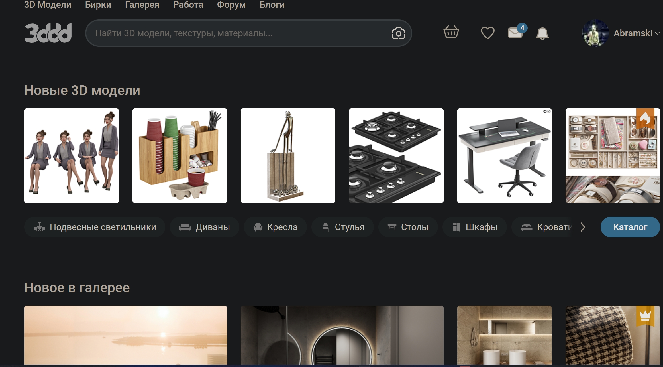Open the Галерея menu item
Screen dimensions: 663x367
[x=142, y=5]
